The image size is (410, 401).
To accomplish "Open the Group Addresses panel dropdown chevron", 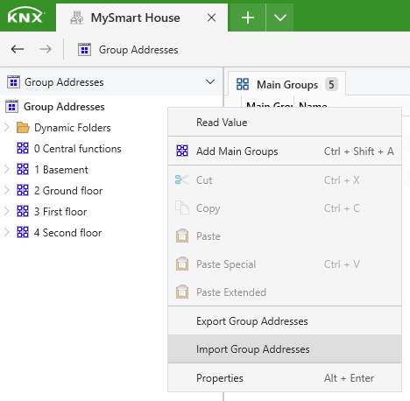I will 210,81.
